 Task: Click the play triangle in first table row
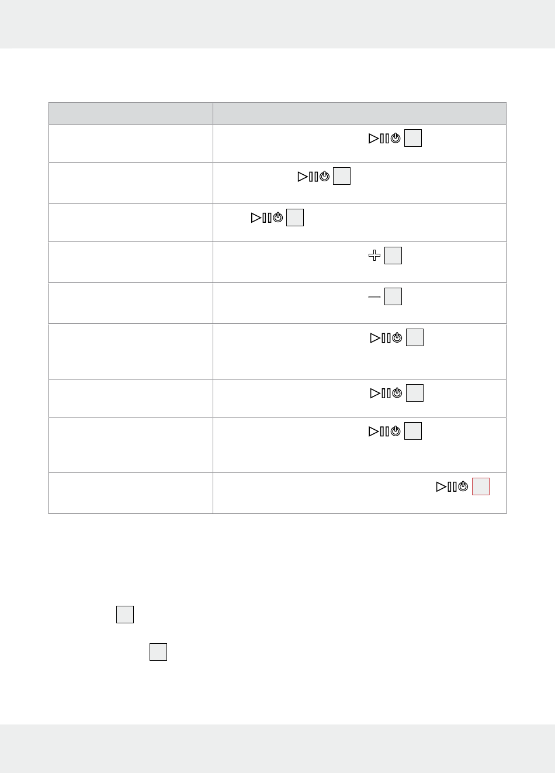(373, 139)
